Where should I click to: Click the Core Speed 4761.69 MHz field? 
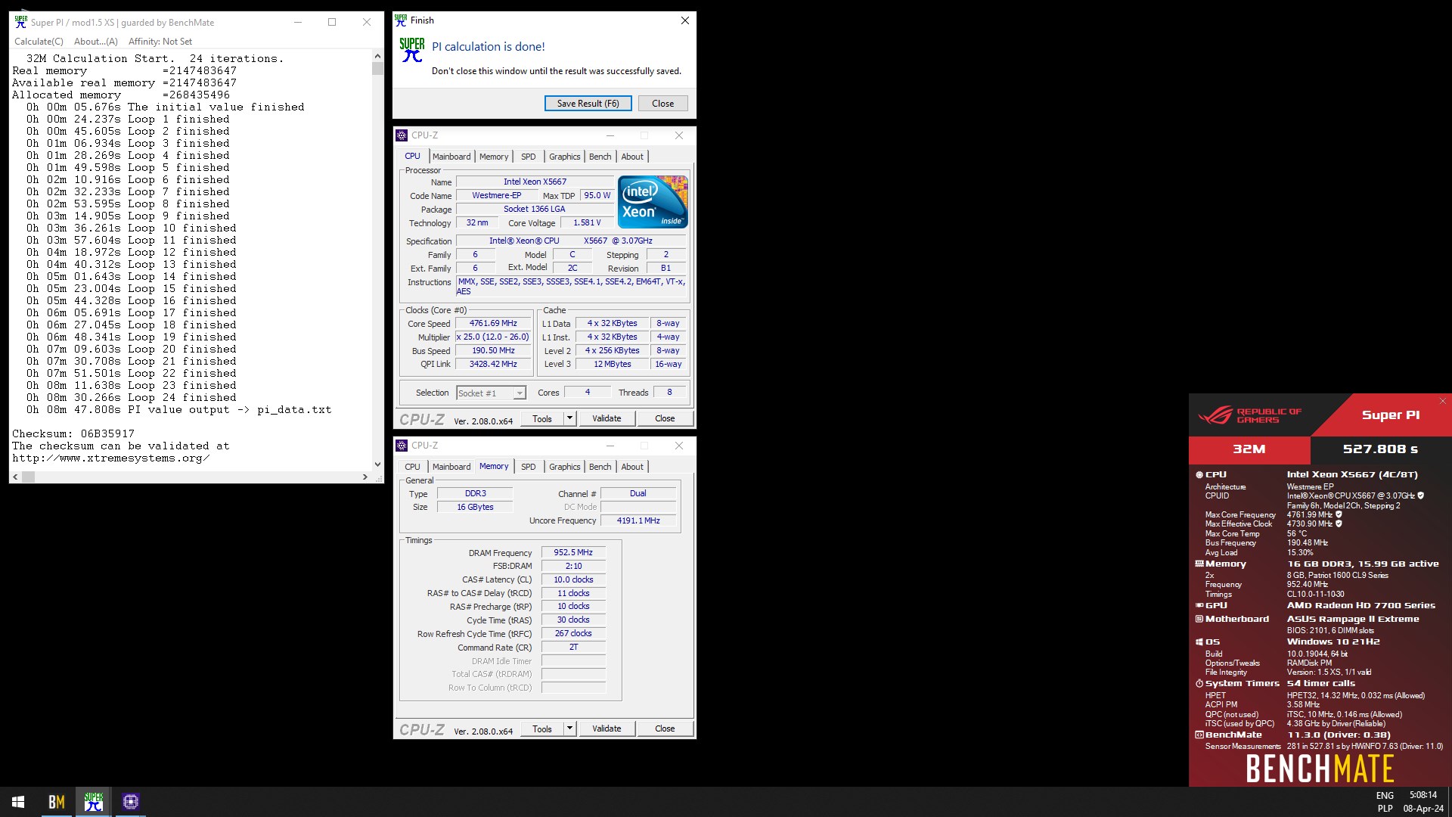[493, 323]
